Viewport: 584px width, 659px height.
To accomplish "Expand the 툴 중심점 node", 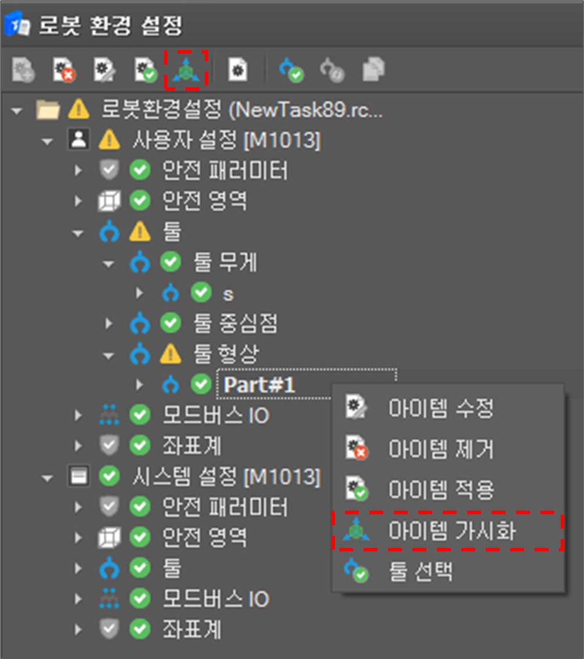I will tap(109, 324).
